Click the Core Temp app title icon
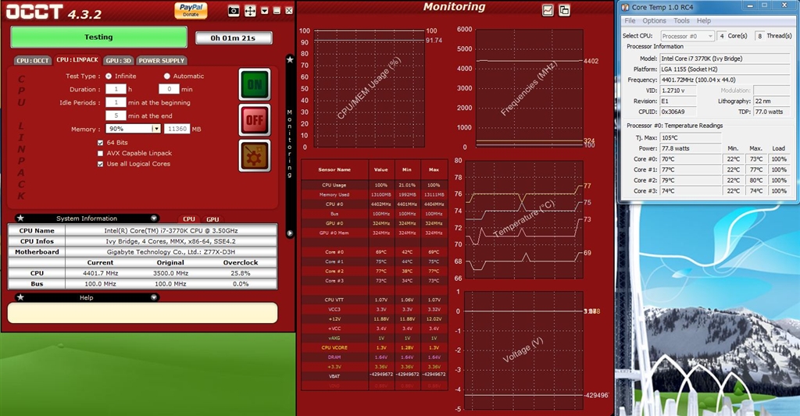Screen dimensions: 800x416 [x=625, y=7]
